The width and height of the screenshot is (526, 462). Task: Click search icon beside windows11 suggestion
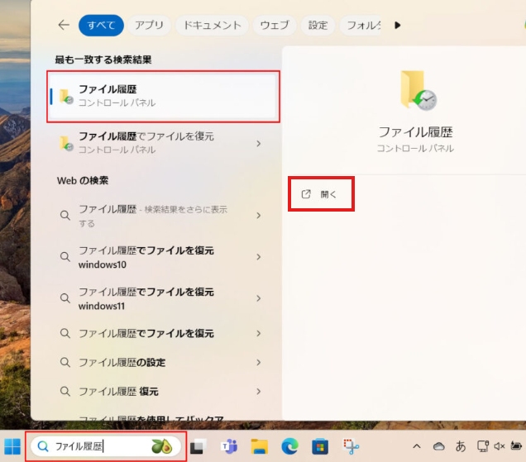tap(65, 298)
